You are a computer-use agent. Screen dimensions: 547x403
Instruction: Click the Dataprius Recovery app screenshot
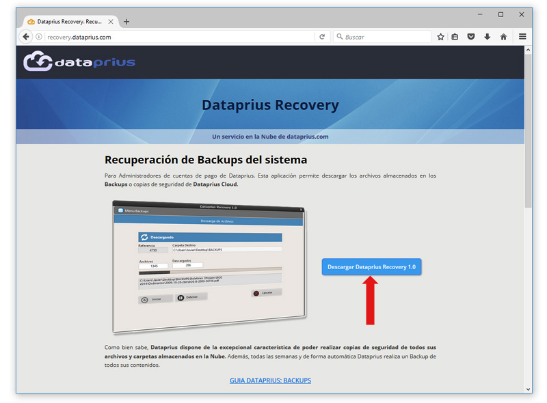pos(209,266)
